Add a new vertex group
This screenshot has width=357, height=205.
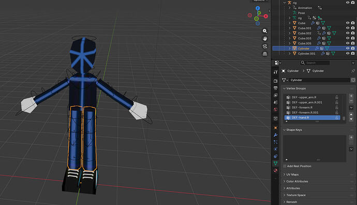tap(351, 96)
